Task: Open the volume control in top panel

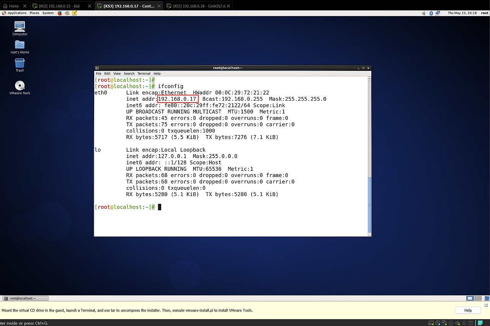Action: pos(424,13)
